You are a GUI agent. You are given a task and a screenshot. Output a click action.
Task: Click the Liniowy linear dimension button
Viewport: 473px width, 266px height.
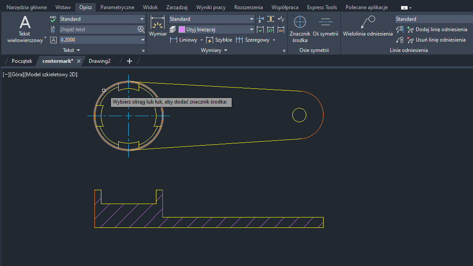pos(184,40)
